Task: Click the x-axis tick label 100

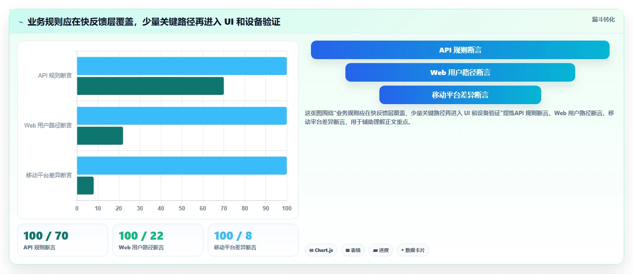Action: (287, 208)
